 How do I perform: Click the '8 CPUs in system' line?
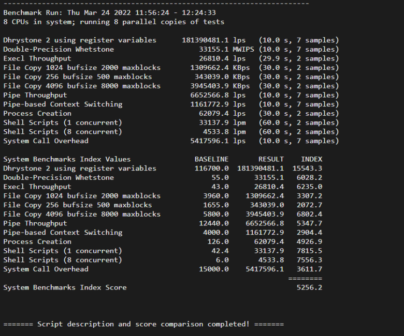click(x=114, y=22)
